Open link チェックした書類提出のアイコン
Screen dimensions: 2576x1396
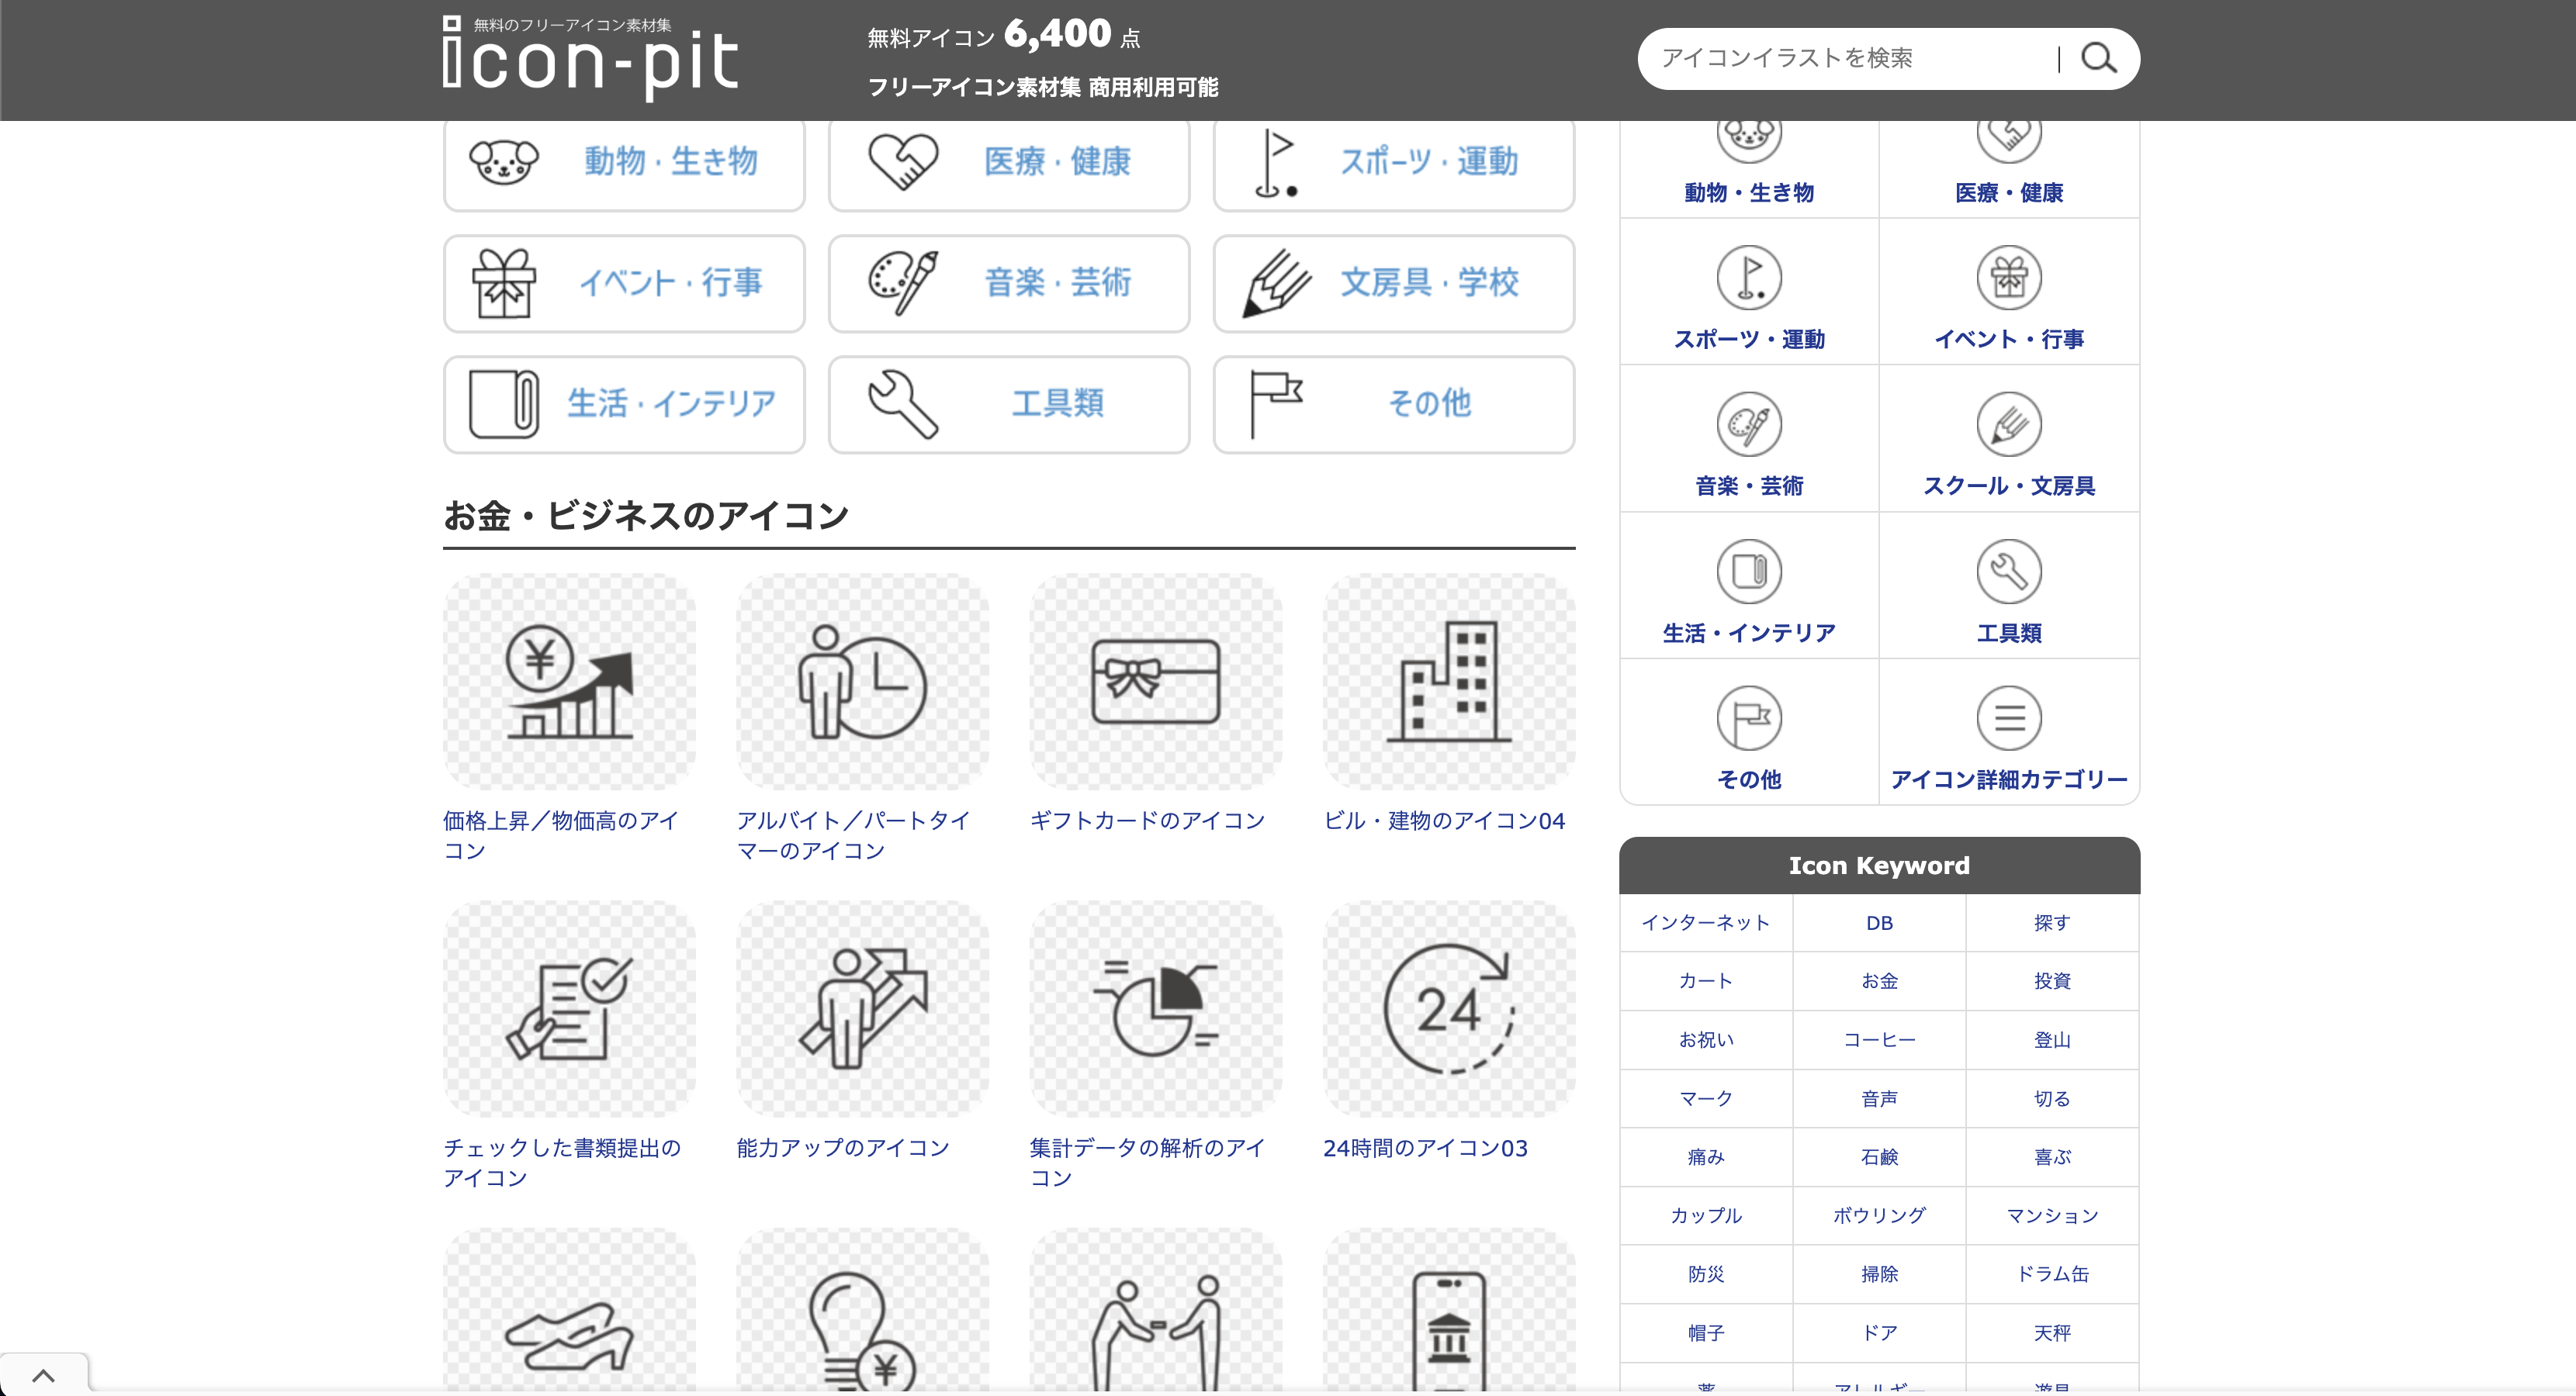(562, 1162)
